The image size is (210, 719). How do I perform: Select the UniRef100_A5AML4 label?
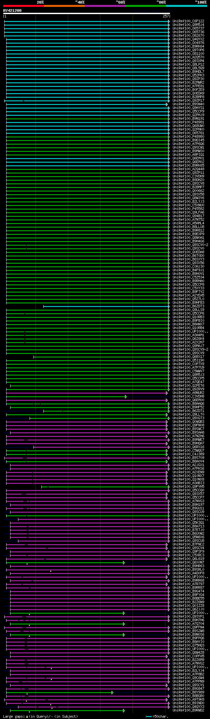[x=188, y=223]
